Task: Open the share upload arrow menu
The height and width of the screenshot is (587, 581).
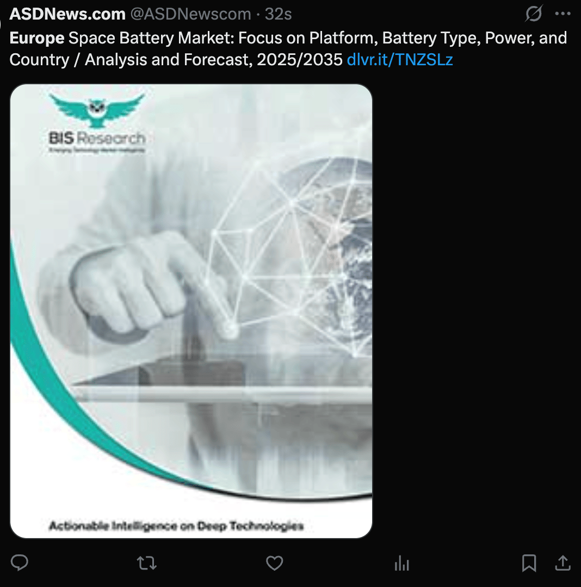Action: [563, 563]
